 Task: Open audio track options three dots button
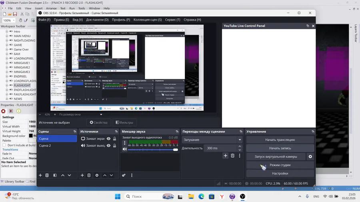pos(125,143)
